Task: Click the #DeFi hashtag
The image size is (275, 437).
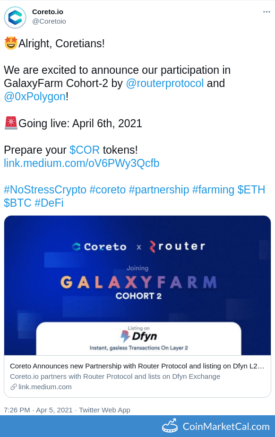Action: point(49,203)
